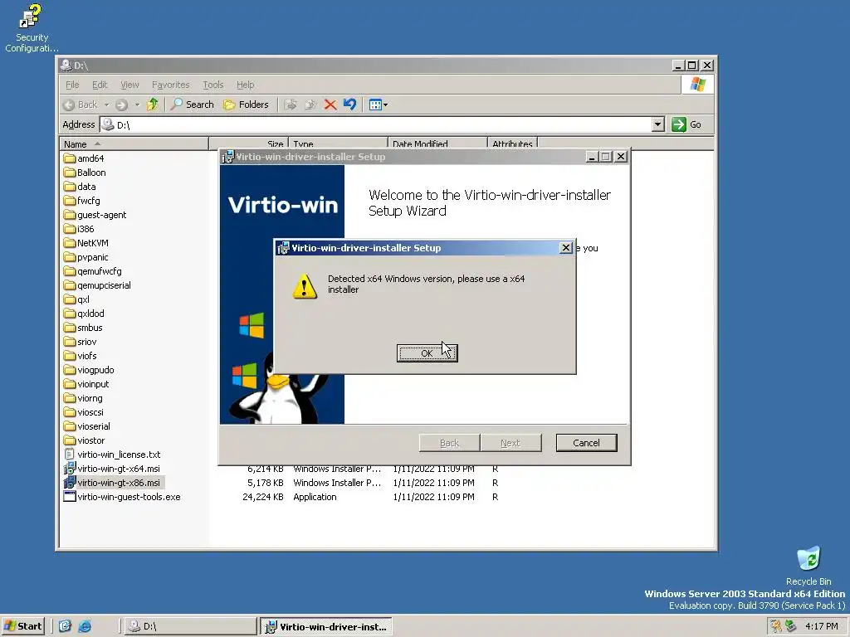Screen dimensions: 850x637
Task: Click Cancel in the Virtio-win setup wizard
Action: coord(586,443)
